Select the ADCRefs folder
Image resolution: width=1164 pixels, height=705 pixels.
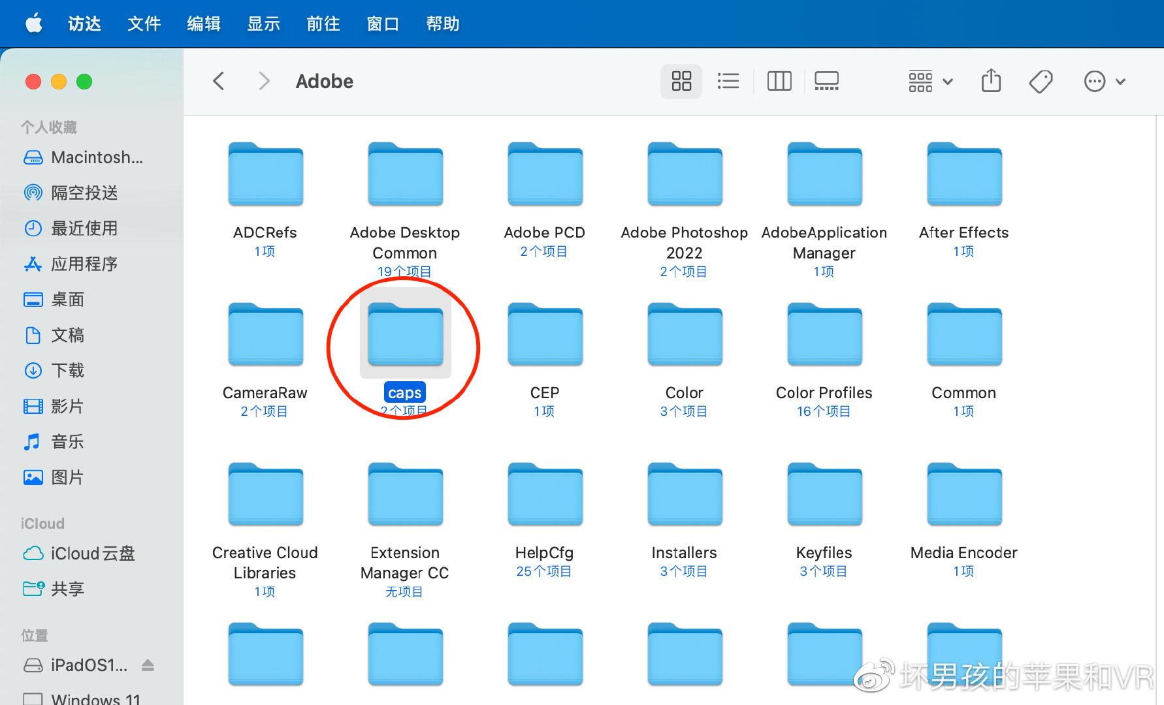(x=265, y=174)
